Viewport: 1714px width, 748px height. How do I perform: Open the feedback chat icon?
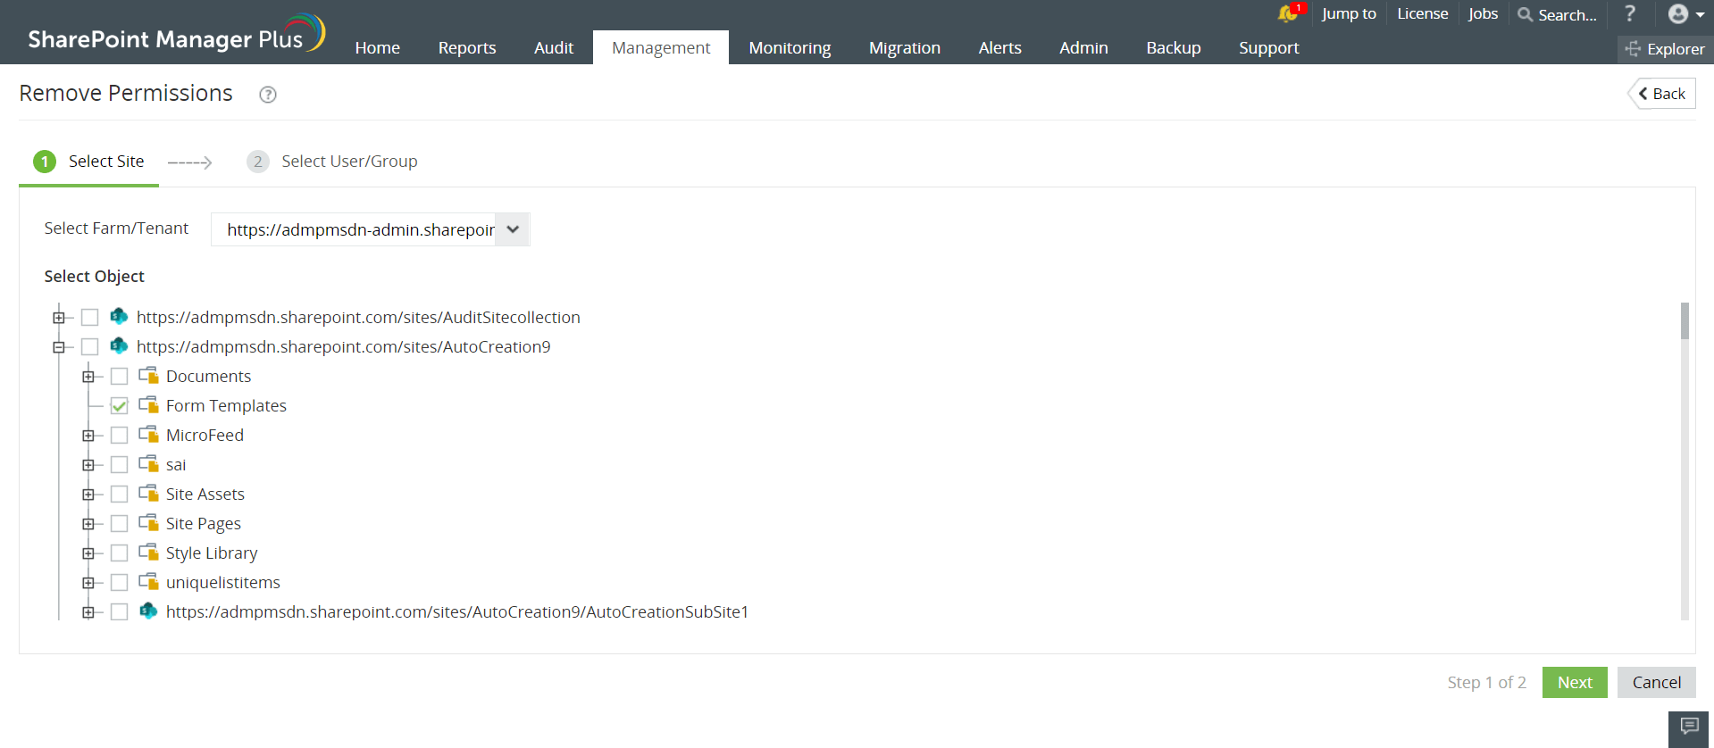click(1689, 726)
